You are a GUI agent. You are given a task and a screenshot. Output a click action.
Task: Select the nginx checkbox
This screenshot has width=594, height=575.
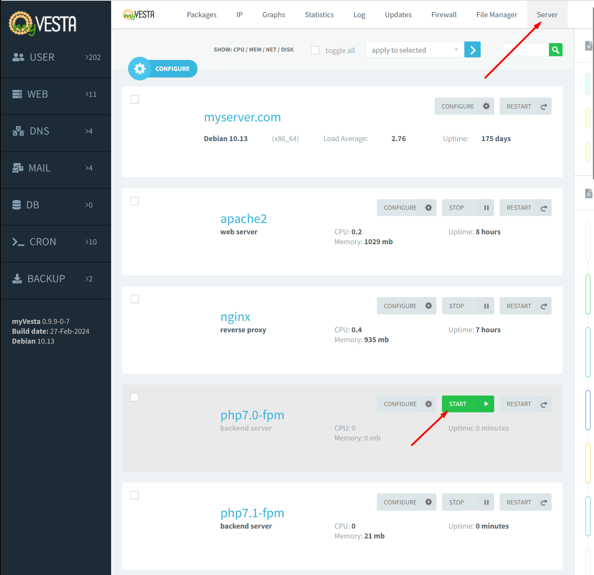pyautogui.click(x=135, y=299)
